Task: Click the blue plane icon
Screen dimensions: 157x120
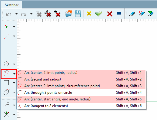Action: tap(132, 14)
